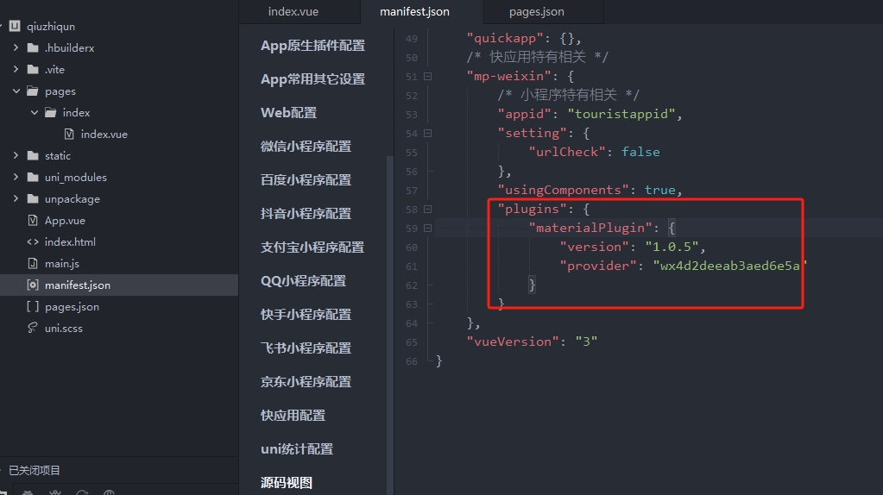The image size is (883, 495).
Task: Fold the mp-weixin block at line 51
Action: pos(428,77)
